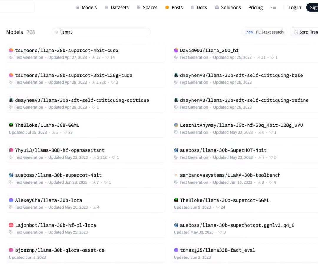Focus the llama3 model search field
This screenshot has height=268, width=318.
coord(101,32)
